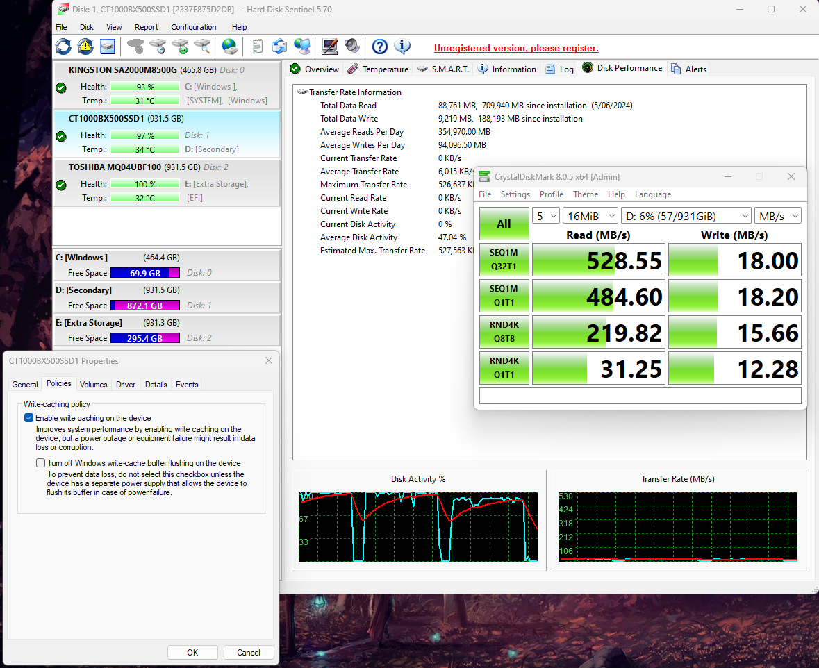Viewport: 819px width, 668px height.
Task: Open the test count dropdown showing 5
Action: [545, 216]
